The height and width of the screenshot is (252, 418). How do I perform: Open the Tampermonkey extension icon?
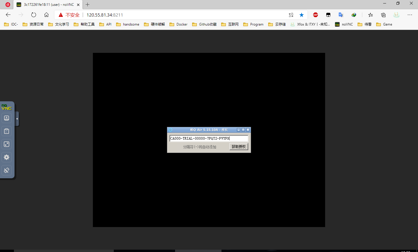pos(328,15)
